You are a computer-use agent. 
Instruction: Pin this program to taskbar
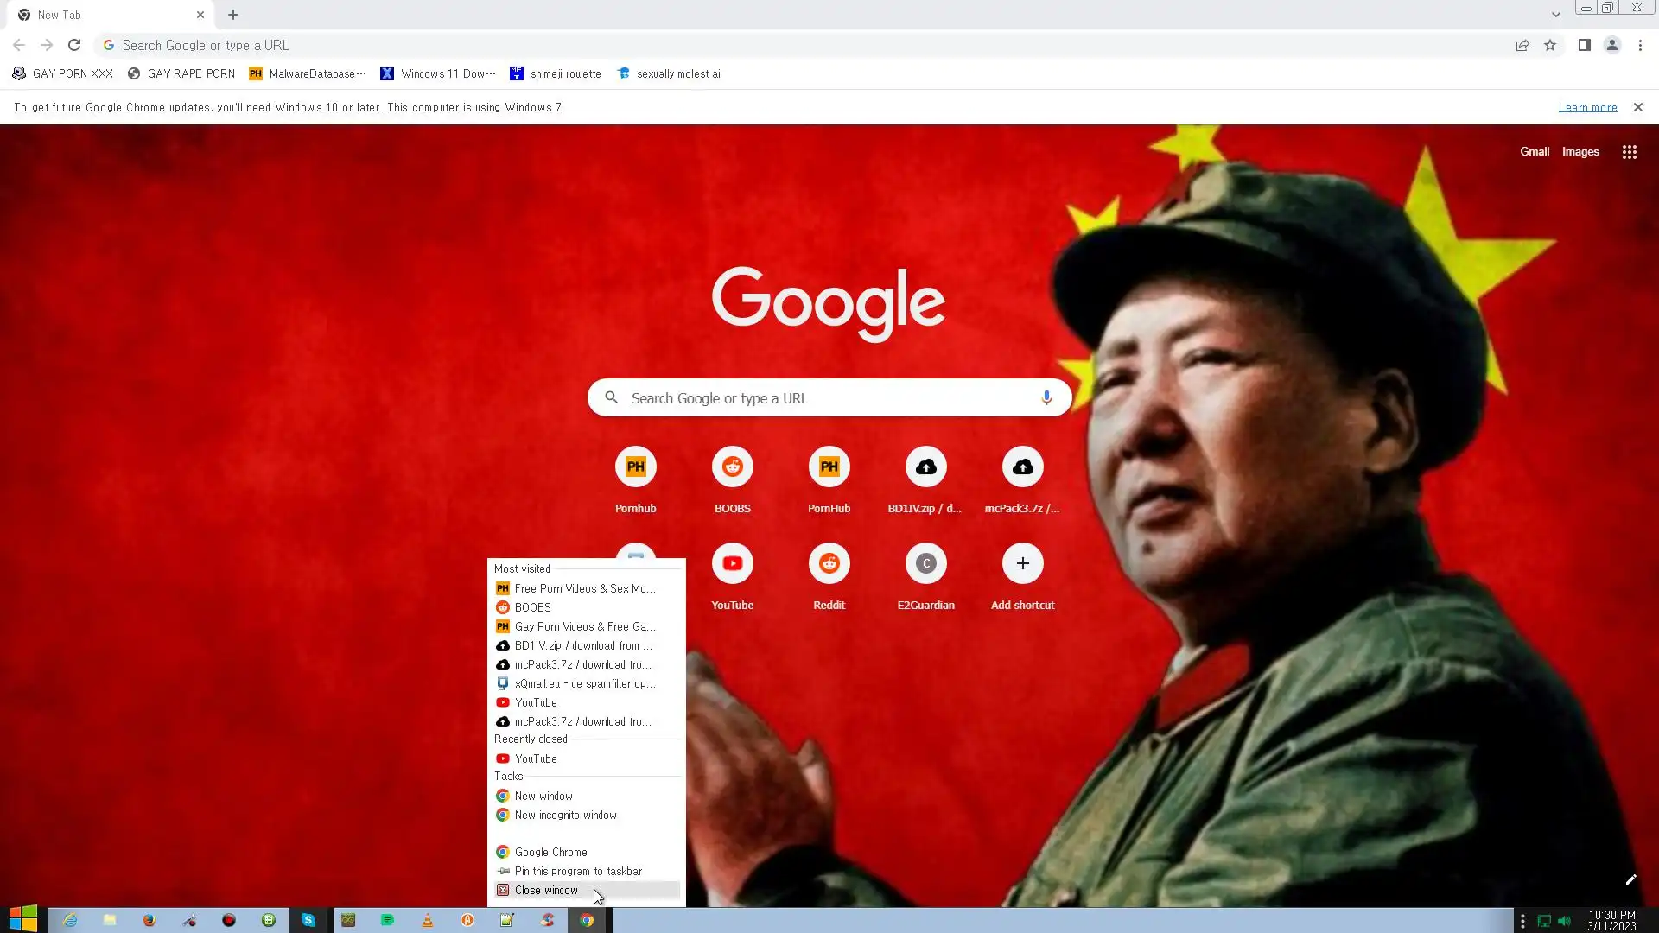(x=577, y=871)
